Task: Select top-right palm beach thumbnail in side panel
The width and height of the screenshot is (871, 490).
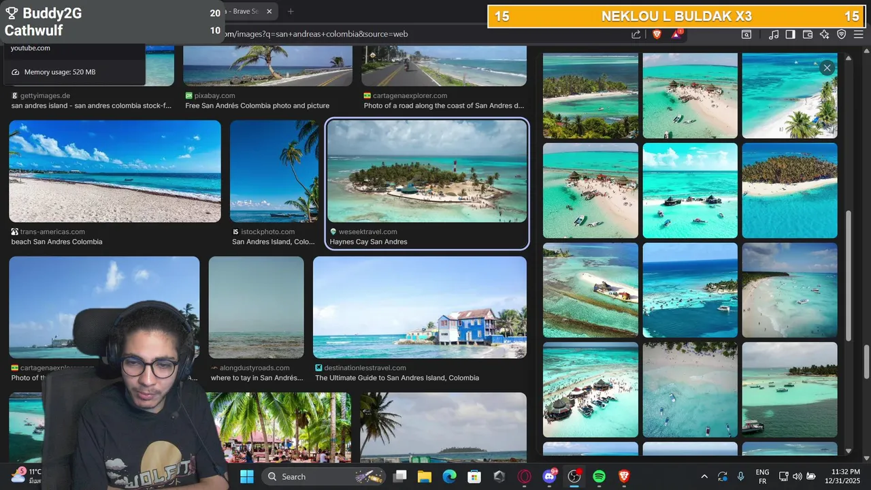Action: tap(789, 95)
